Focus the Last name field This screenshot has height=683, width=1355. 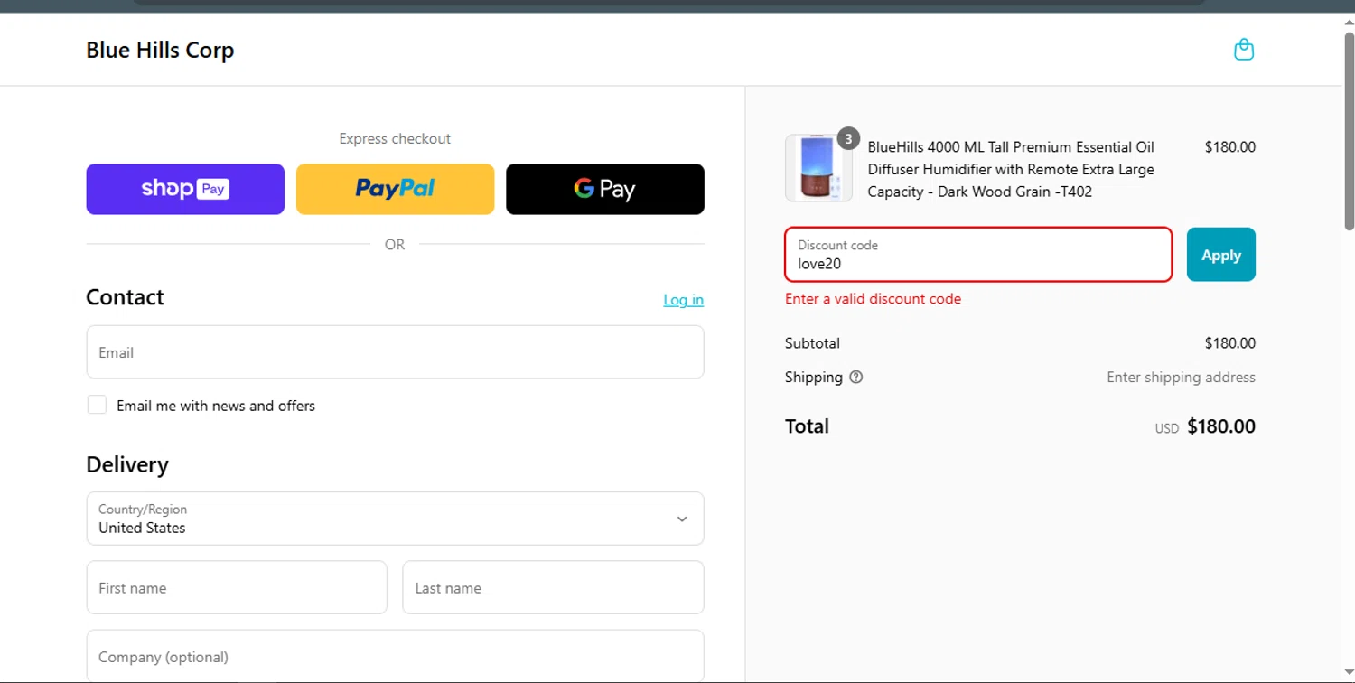tap(553, 587)
